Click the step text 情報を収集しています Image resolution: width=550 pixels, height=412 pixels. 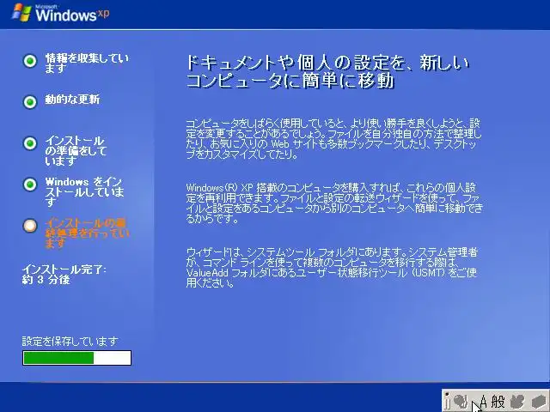[x=87, y=64]
